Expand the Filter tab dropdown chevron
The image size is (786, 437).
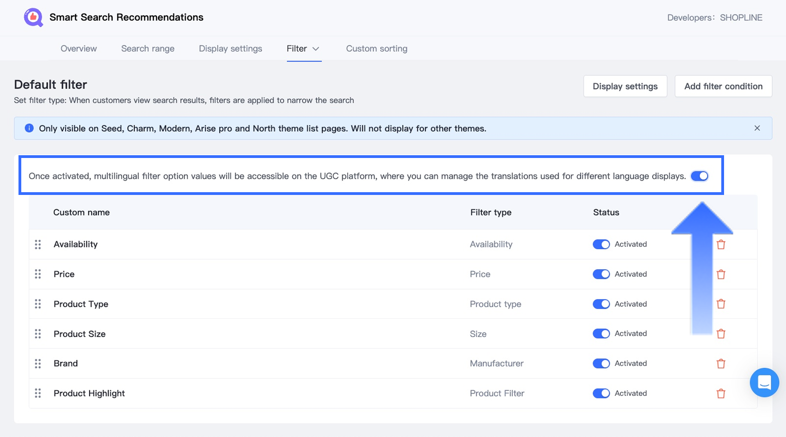(316, 49)
